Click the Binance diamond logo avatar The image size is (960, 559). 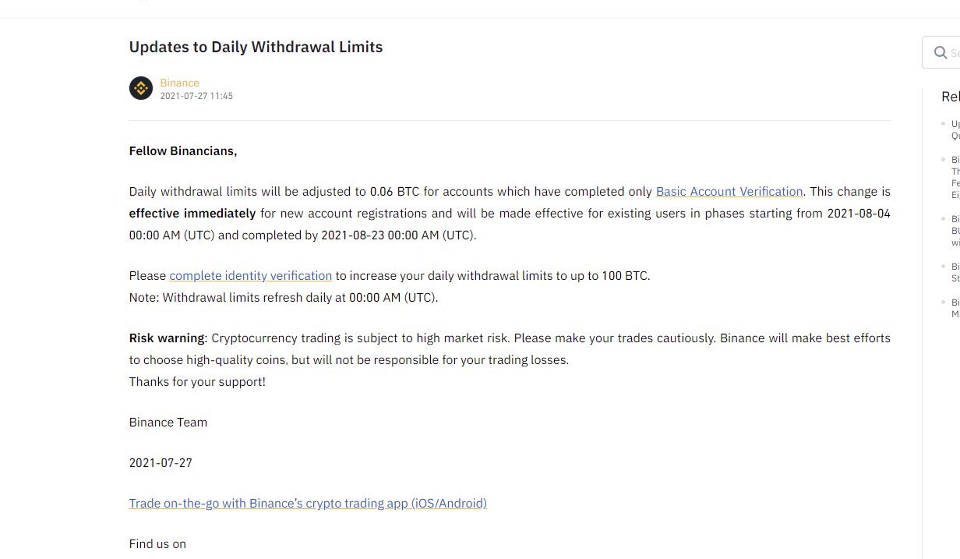[x=141, y=88]
